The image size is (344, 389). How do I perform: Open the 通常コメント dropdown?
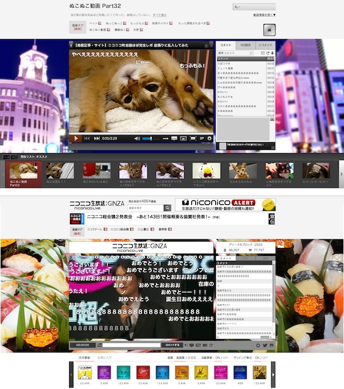[x=235, y=53]
